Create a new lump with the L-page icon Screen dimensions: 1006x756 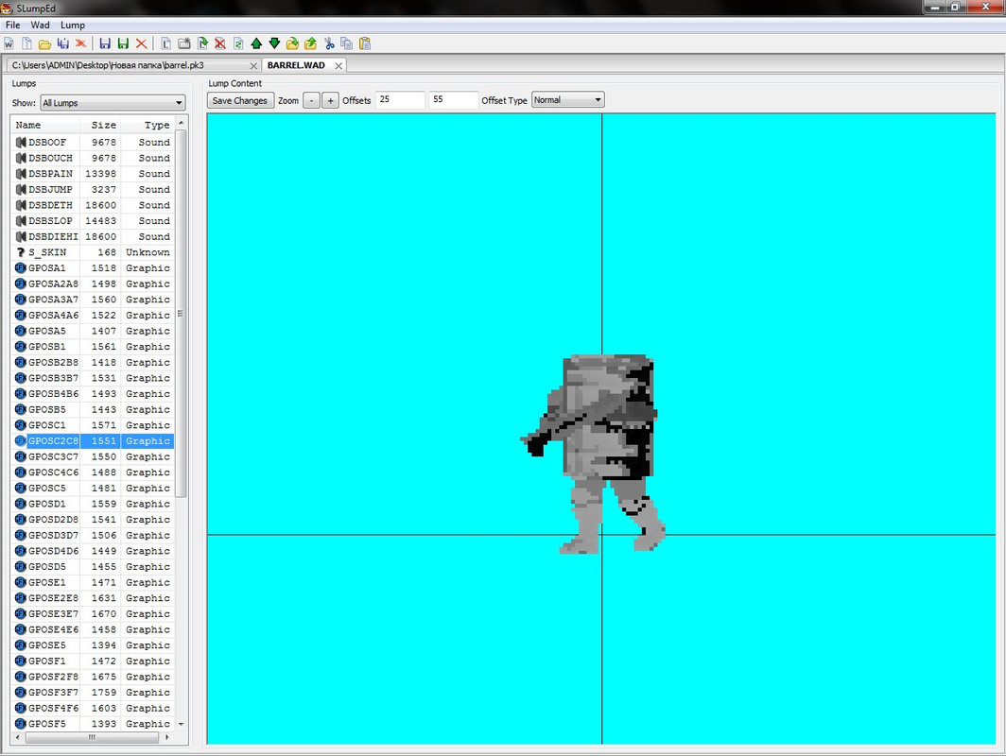pos(165,43)
